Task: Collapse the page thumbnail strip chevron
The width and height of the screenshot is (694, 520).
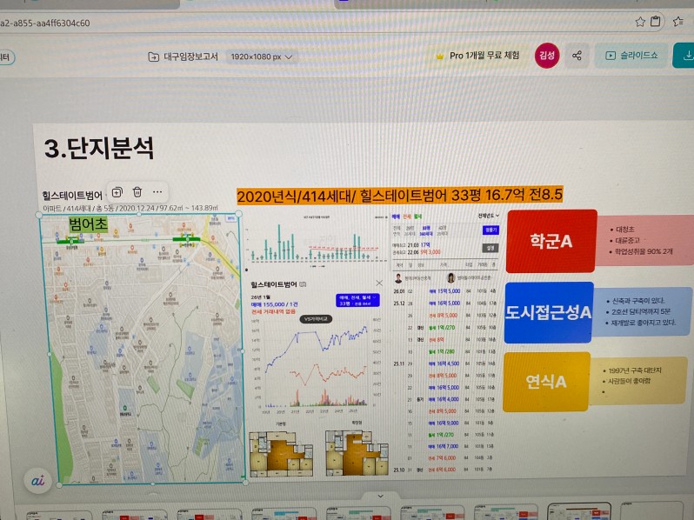Action: [x=379, y=497]
